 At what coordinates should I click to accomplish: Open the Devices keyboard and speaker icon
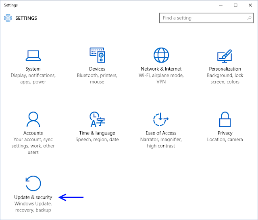[x=97, y=55]
